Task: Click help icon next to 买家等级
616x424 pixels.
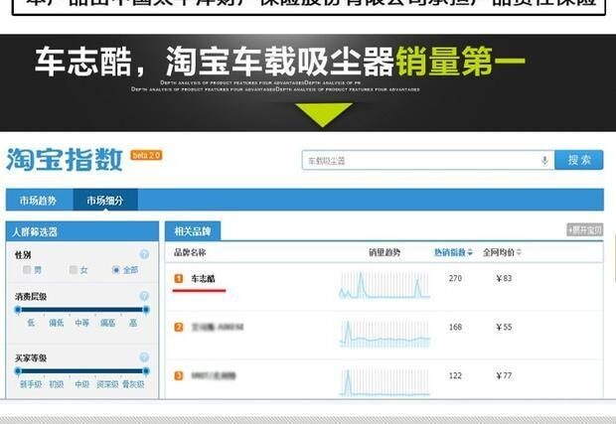Action: [x=144, y=357]
